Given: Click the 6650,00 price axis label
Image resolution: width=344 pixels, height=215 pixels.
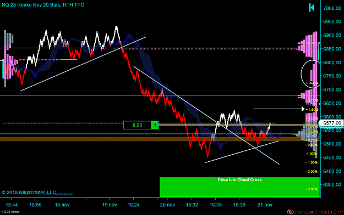Looking at the screenshot, I should coord(332,103).
